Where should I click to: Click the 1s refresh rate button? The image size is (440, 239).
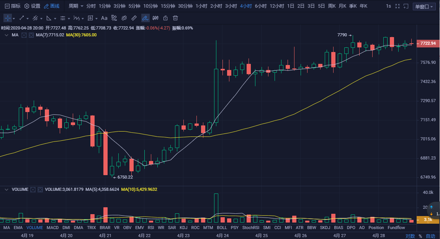tap(388, 6)
